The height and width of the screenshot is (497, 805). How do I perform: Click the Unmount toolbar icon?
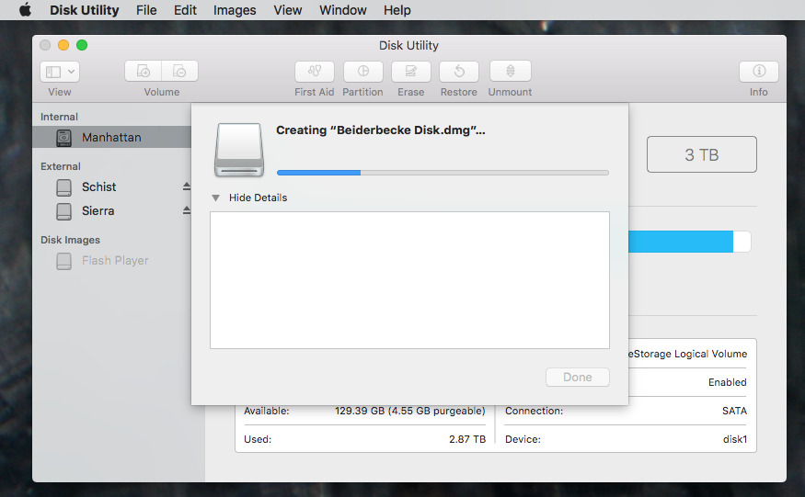[511, 72]
